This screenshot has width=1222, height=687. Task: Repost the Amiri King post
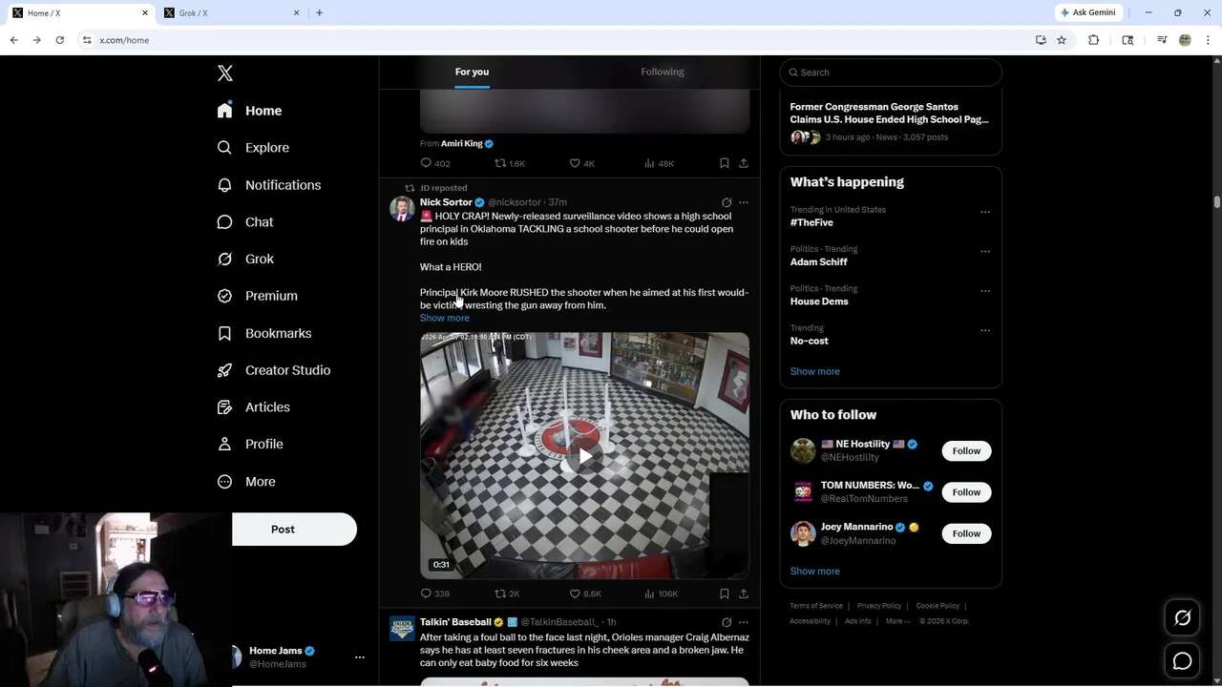point(510,163)
